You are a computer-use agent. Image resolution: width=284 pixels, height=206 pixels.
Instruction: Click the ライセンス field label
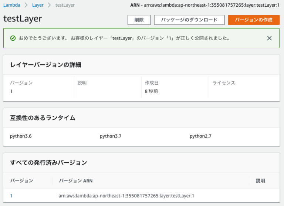(x=224, y=83)
